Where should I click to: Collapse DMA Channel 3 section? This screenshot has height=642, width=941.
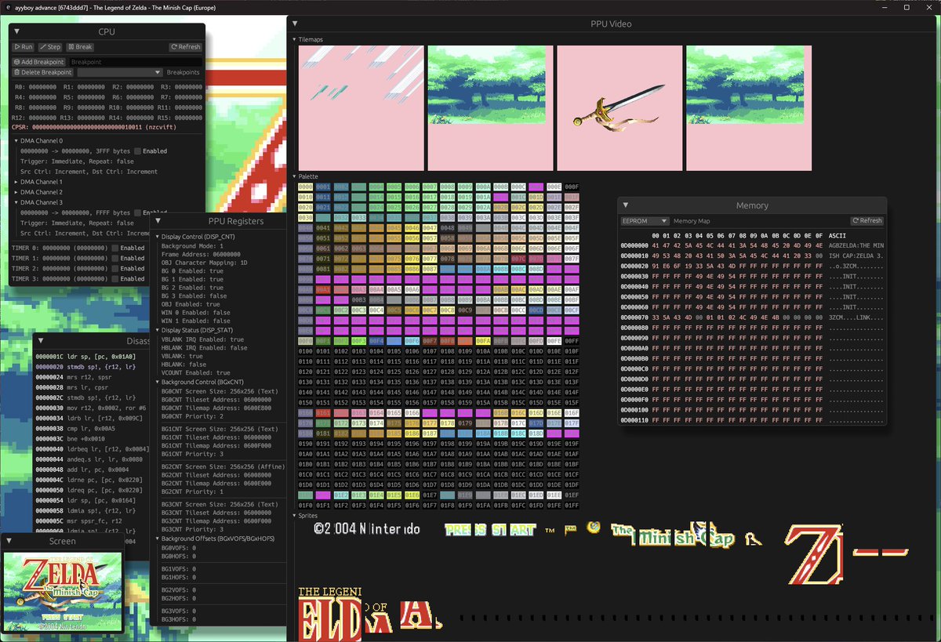(17, 202)
